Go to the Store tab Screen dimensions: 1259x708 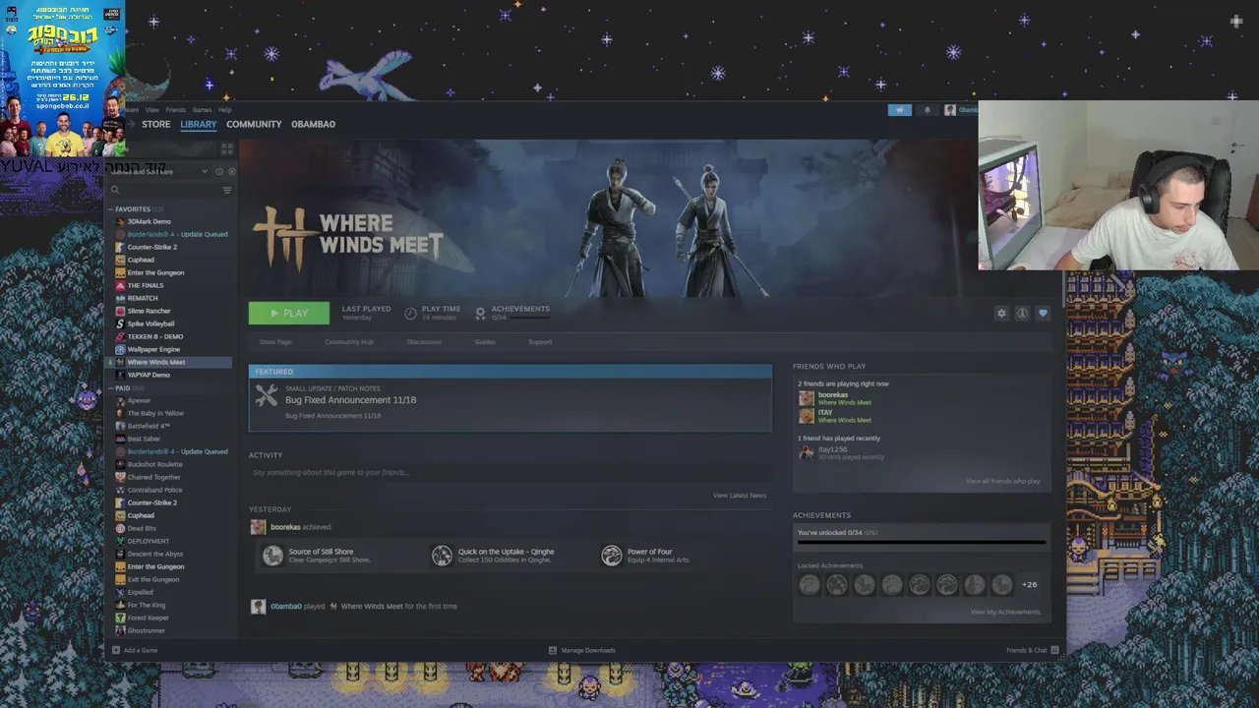(155, 124)
